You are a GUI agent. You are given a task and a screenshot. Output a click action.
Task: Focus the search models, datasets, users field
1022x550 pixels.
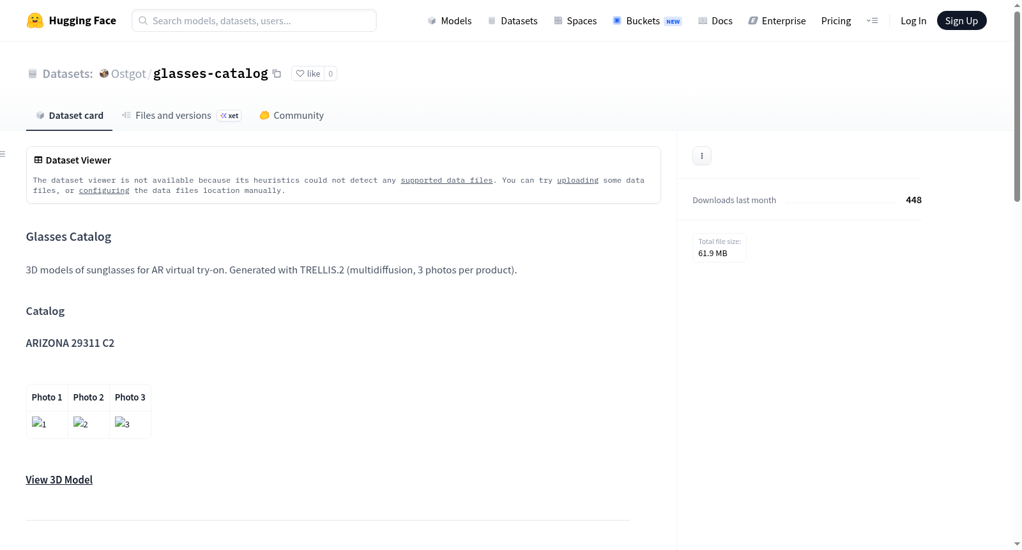pos(254,20)
